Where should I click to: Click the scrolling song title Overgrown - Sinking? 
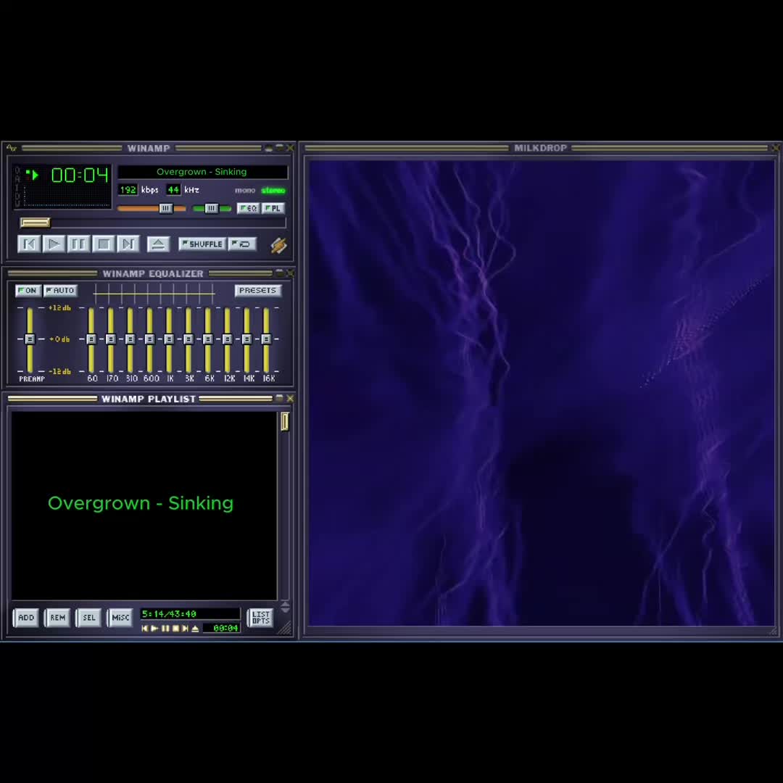tap(202, 172)
